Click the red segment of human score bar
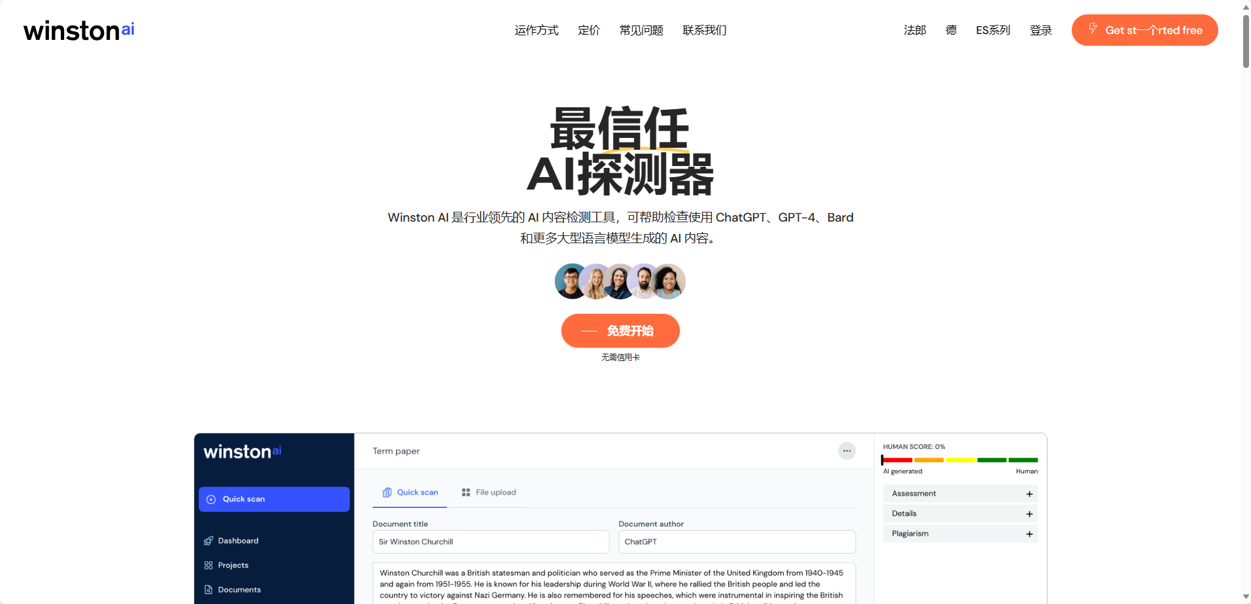1251x604 pixels. 898,460
